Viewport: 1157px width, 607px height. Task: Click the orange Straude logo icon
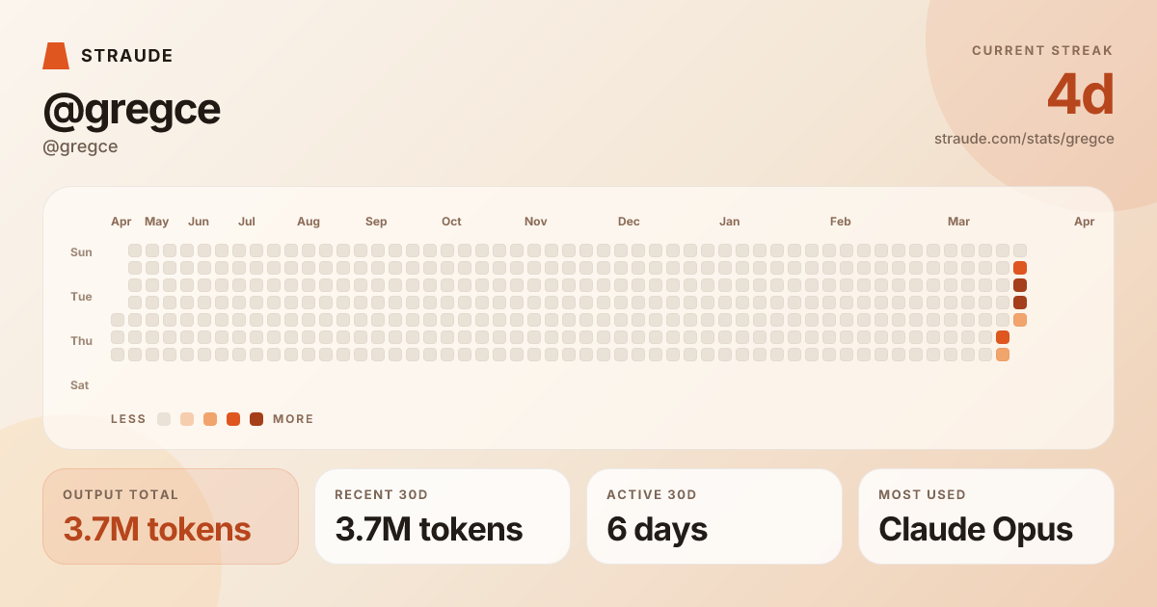[x=56, y=56]
